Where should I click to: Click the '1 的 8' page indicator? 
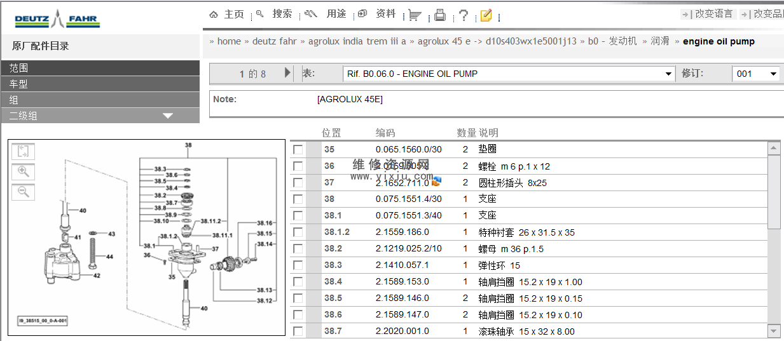click(252, 74)
